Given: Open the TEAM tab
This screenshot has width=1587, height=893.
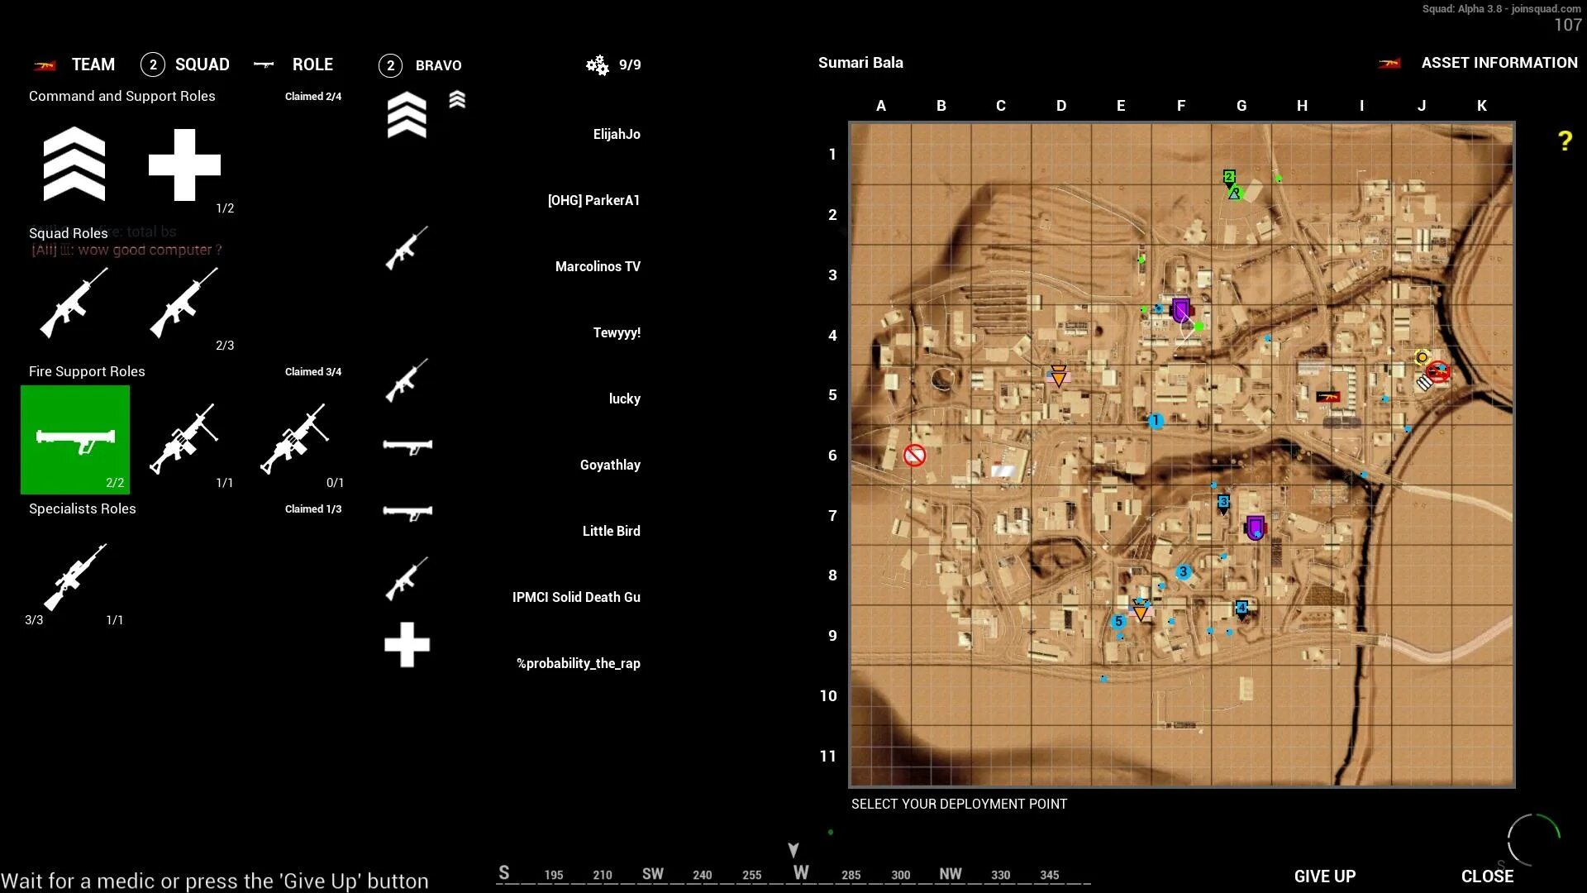Looking at the screenshot, I should pyautogui.click(x=93, y=64).
